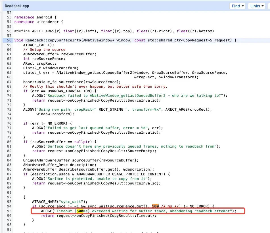The height and width of the screenshot is (233, 270).
Task: Click ATRACE_NAME("sync_wait") statement
Action: tap(60, 202)
